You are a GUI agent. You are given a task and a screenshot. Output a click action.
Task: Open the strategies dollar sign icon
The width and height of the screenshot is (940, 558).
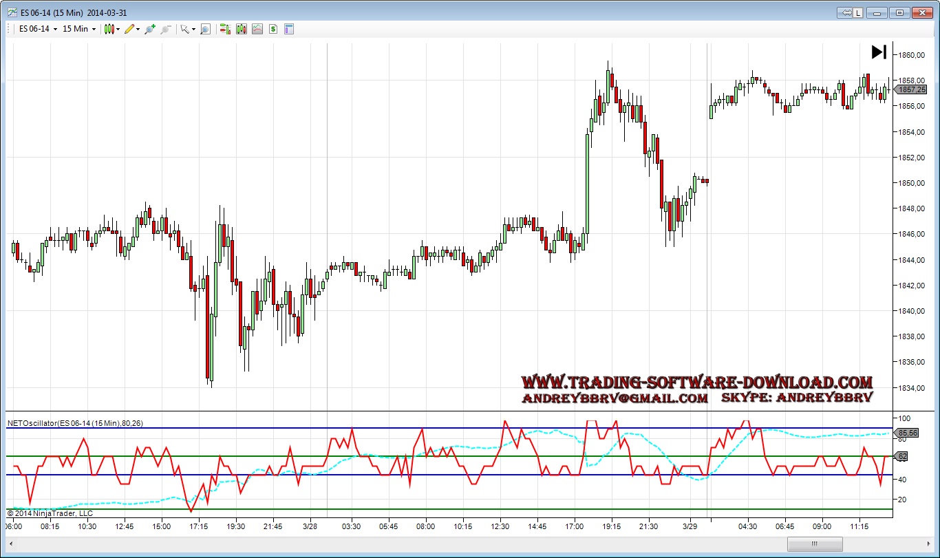(273, 29)
